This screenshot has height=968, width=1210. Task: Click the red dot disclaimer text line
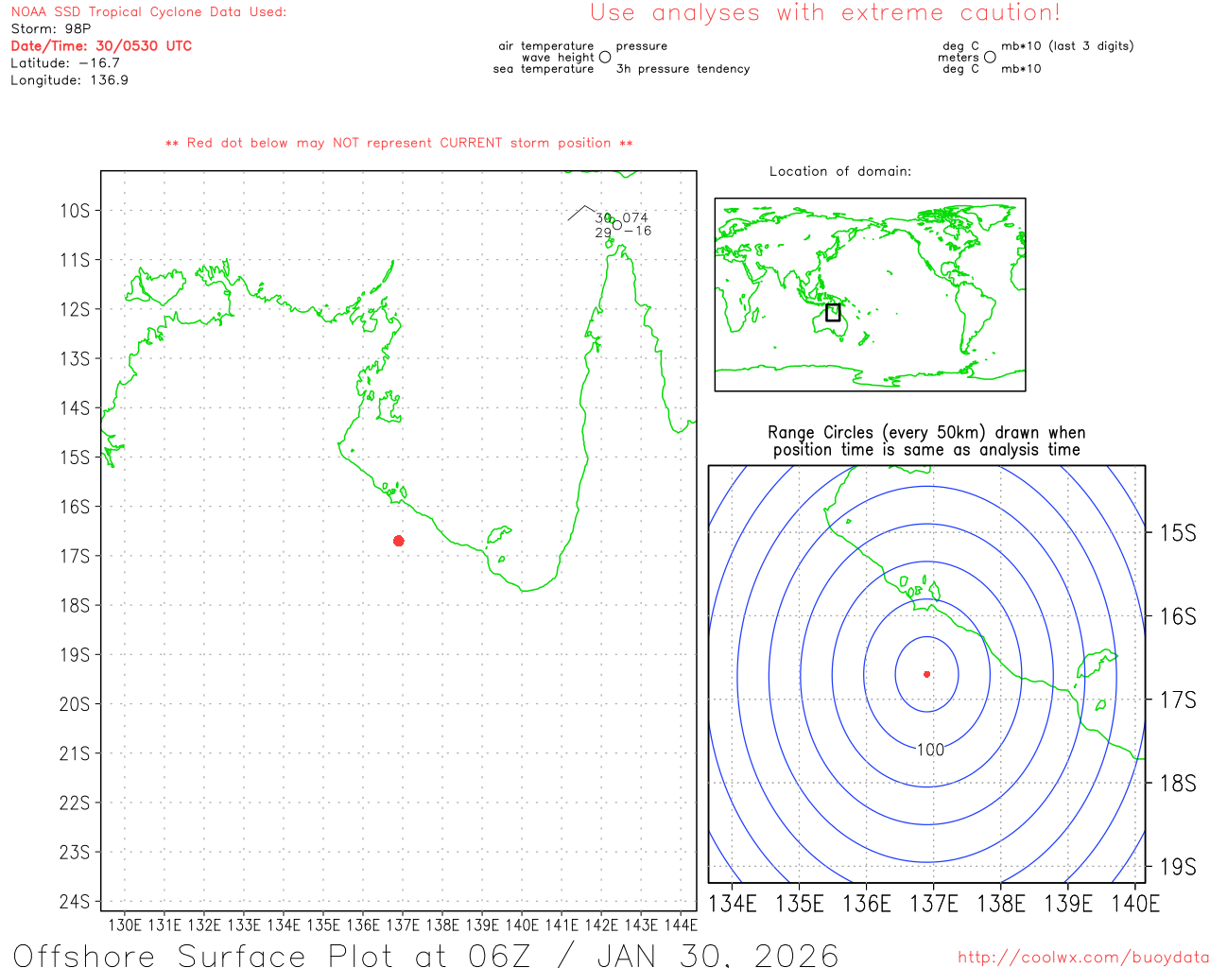pos(399,143)
